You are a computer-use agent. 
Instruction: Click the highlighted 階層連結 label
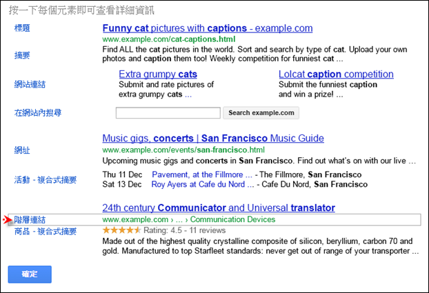[x=30, y=220]
